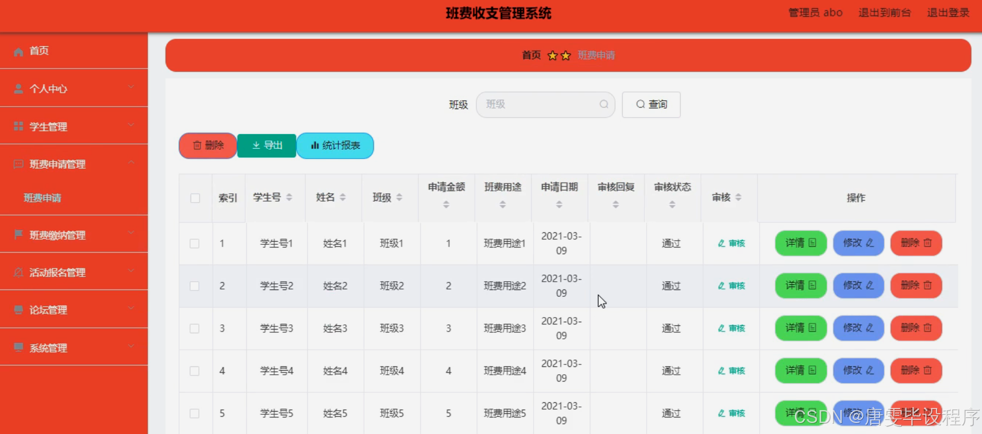The height and width of the screenshot is (434, 982).
Task: Expand the 学生管理 menu chevron
Action: click(x=131, y=125)
